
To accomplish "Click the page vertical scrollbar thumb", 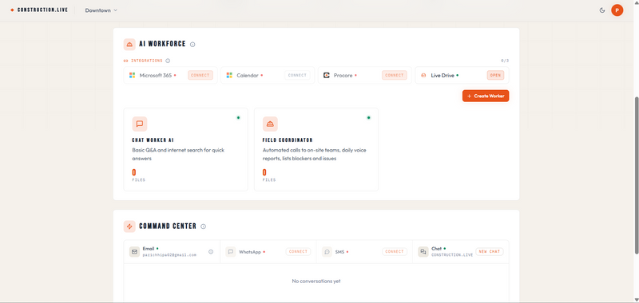I will tap(636, 175).
